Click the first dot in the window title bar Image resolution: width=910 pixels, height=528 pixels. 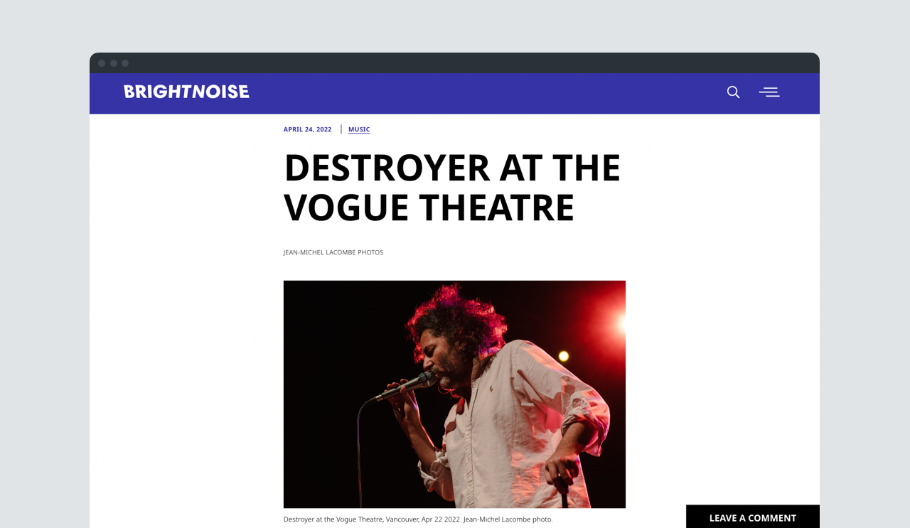click(102, 63)
